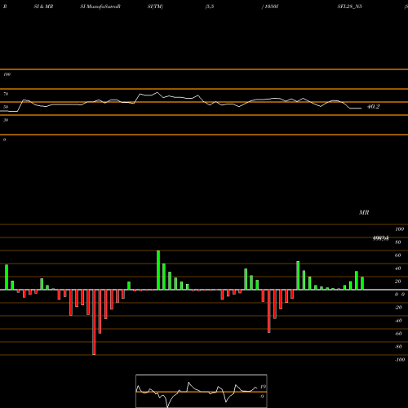Viewport: 408px width, 408px height.
Task: Click the 'SI & MR' header label
Action: (43, 7)
